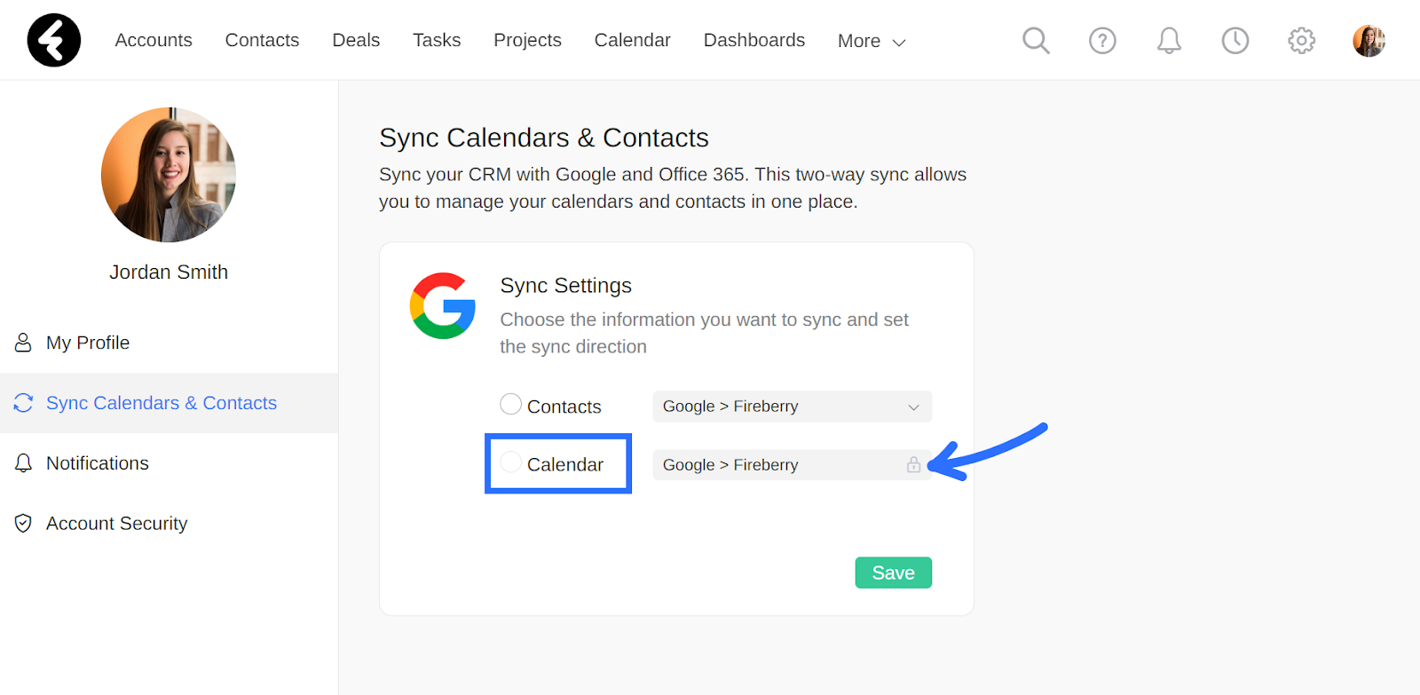Open My Profile in the sidebar
The height and width of the screenshot is (695, 1420).
pos(169,343)
